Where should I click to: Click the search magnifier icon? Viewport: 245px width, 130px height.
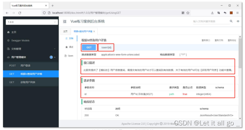point(231,21)
